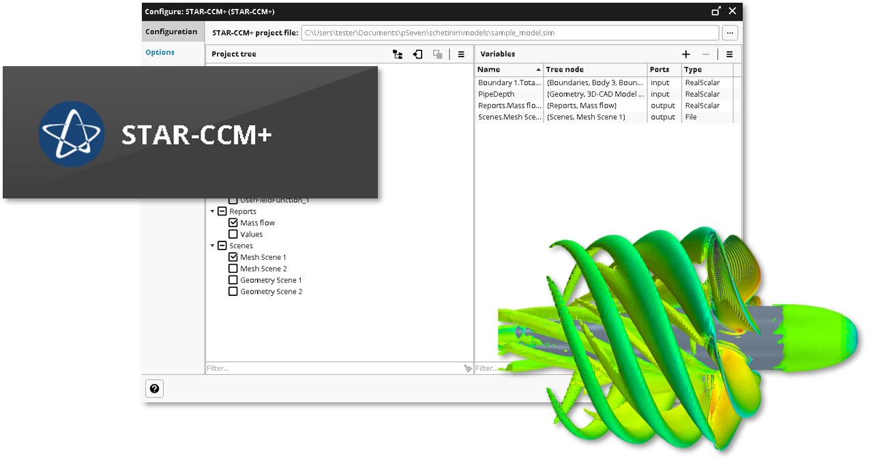Maximize the Configure STAR-CCM+ dialog

pos(716,12)
